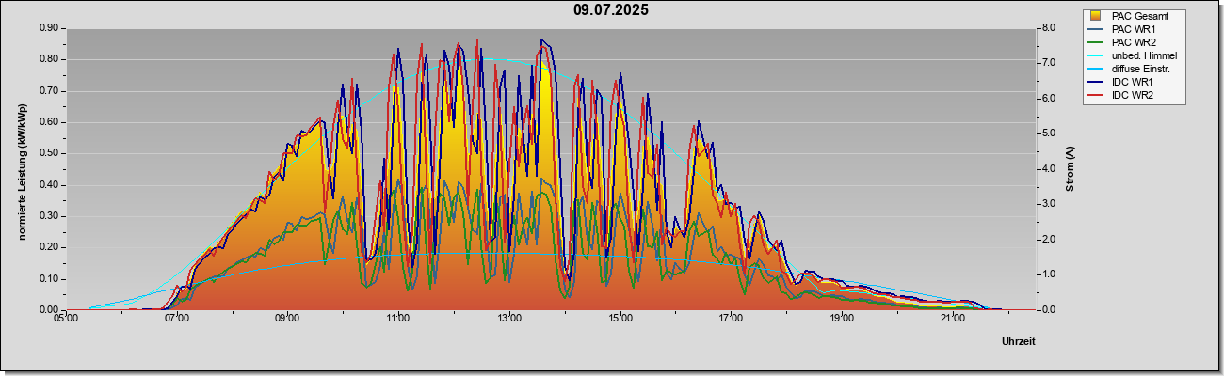Click the 0.50 value on left axis
Image resolution: width=1224 pixels, height=376 pixels.
coord(50,153)
